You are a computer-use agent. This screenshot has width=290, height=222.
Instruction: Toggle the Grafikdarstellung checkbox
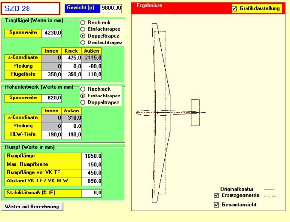click(234, 9)
